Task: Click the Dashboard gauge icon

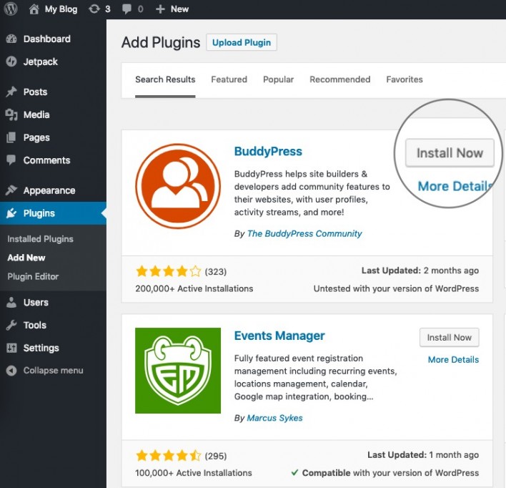Action: click(11, 39)
